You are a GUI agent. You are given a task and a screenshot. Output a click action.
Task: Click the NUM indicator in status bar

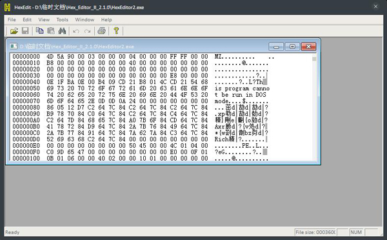(356, 232)
